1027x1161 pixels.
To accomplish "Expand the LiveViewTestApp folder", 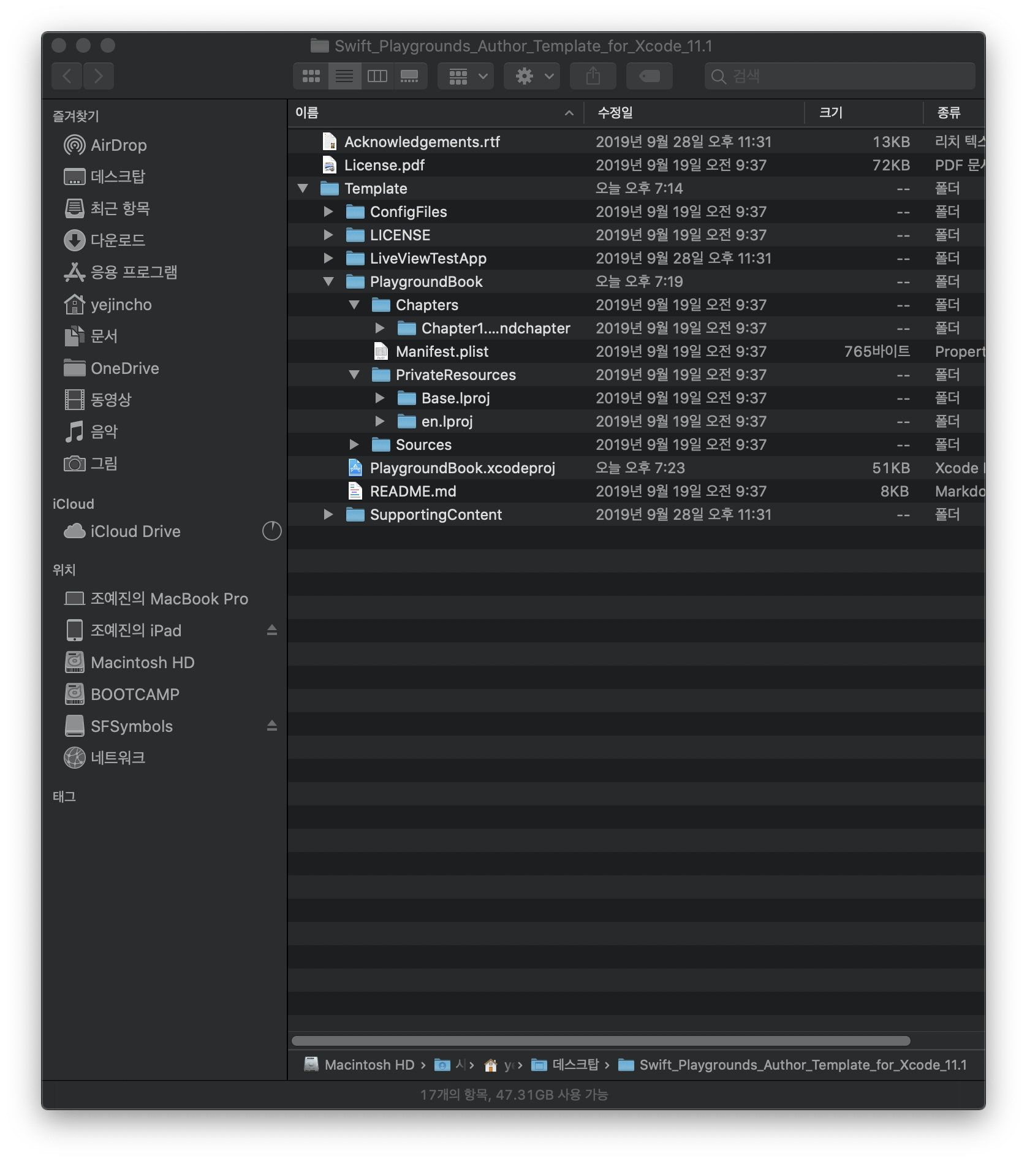I will (x=328, y=258).
